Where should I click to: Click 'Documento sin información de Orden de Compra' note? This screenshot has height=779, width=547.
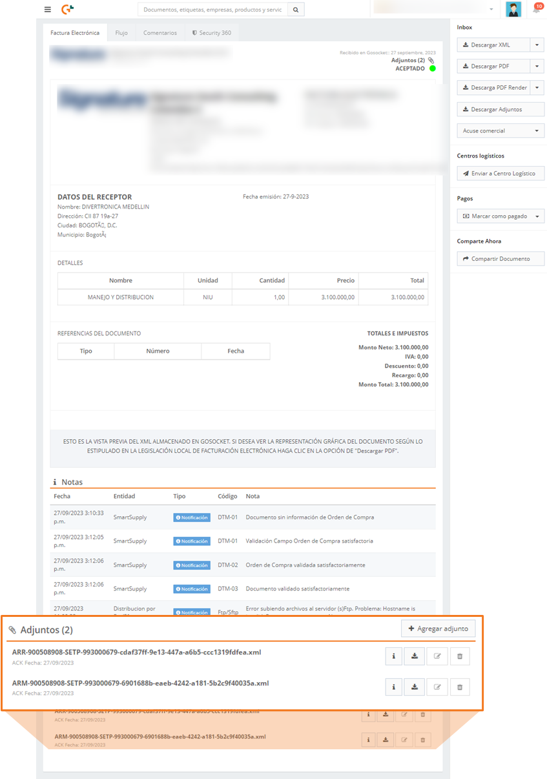click(x=310, y=517)
